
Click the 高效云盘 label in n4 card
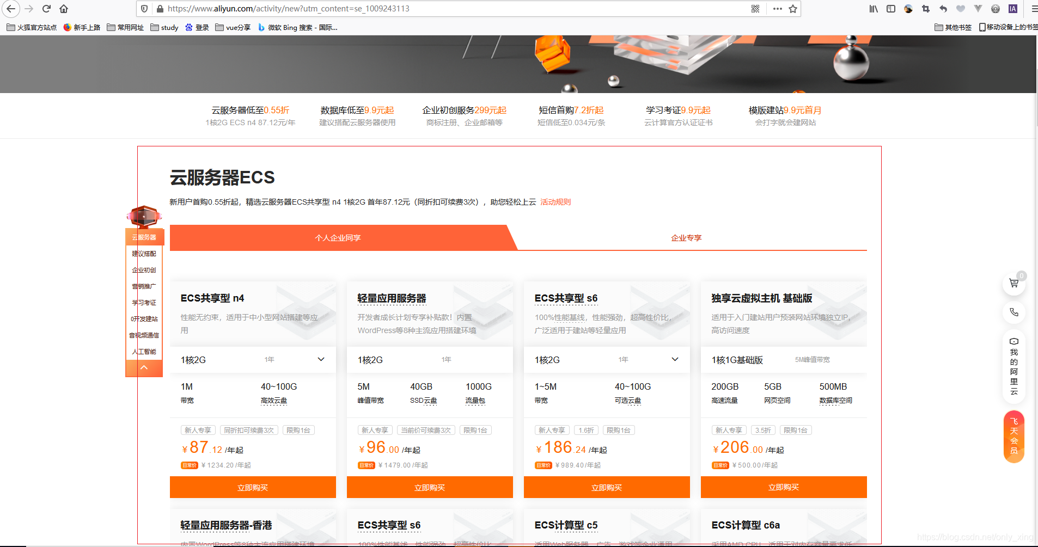pos(274,401)
